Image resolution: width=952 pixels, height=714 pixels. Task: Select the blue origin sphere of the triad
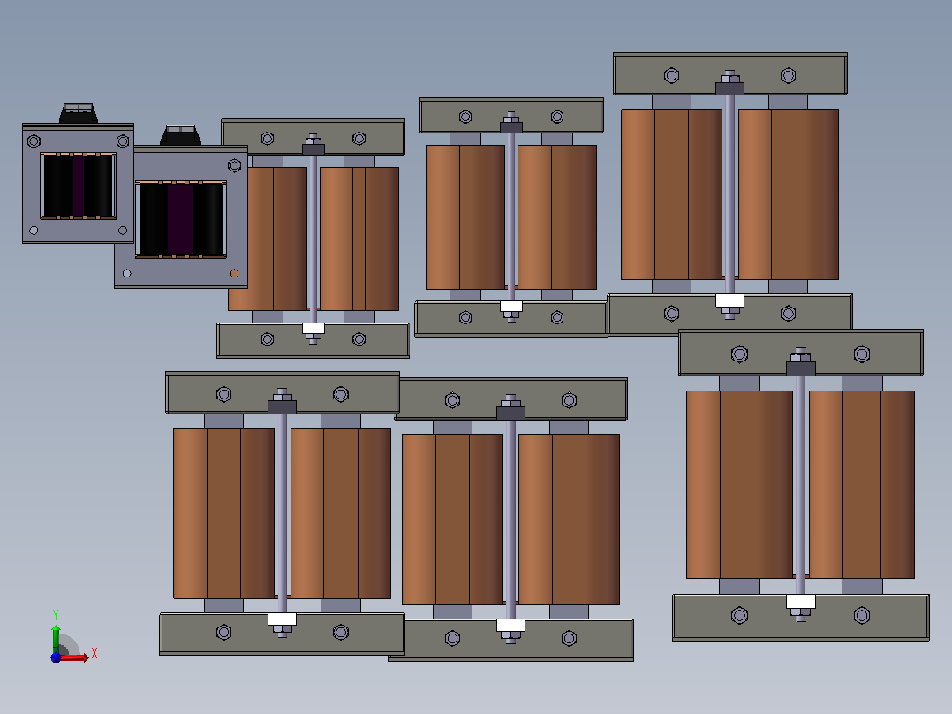click(x=56, y=657)
